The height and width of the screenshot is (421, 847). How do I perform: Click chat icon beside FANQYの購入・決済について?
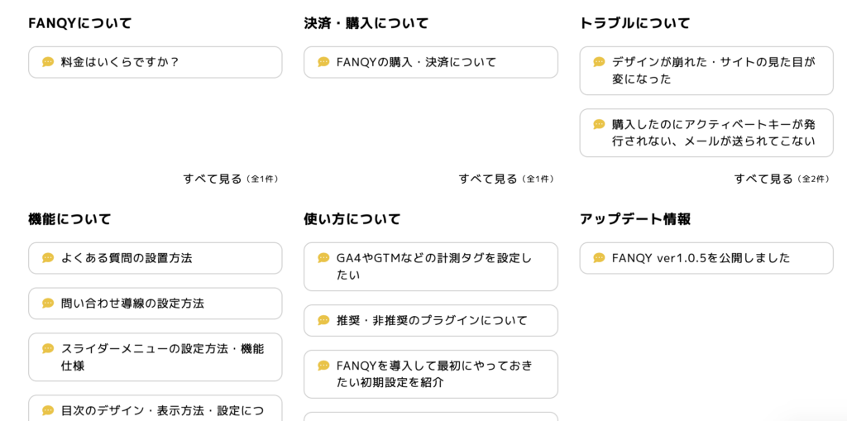pos(323,62)
